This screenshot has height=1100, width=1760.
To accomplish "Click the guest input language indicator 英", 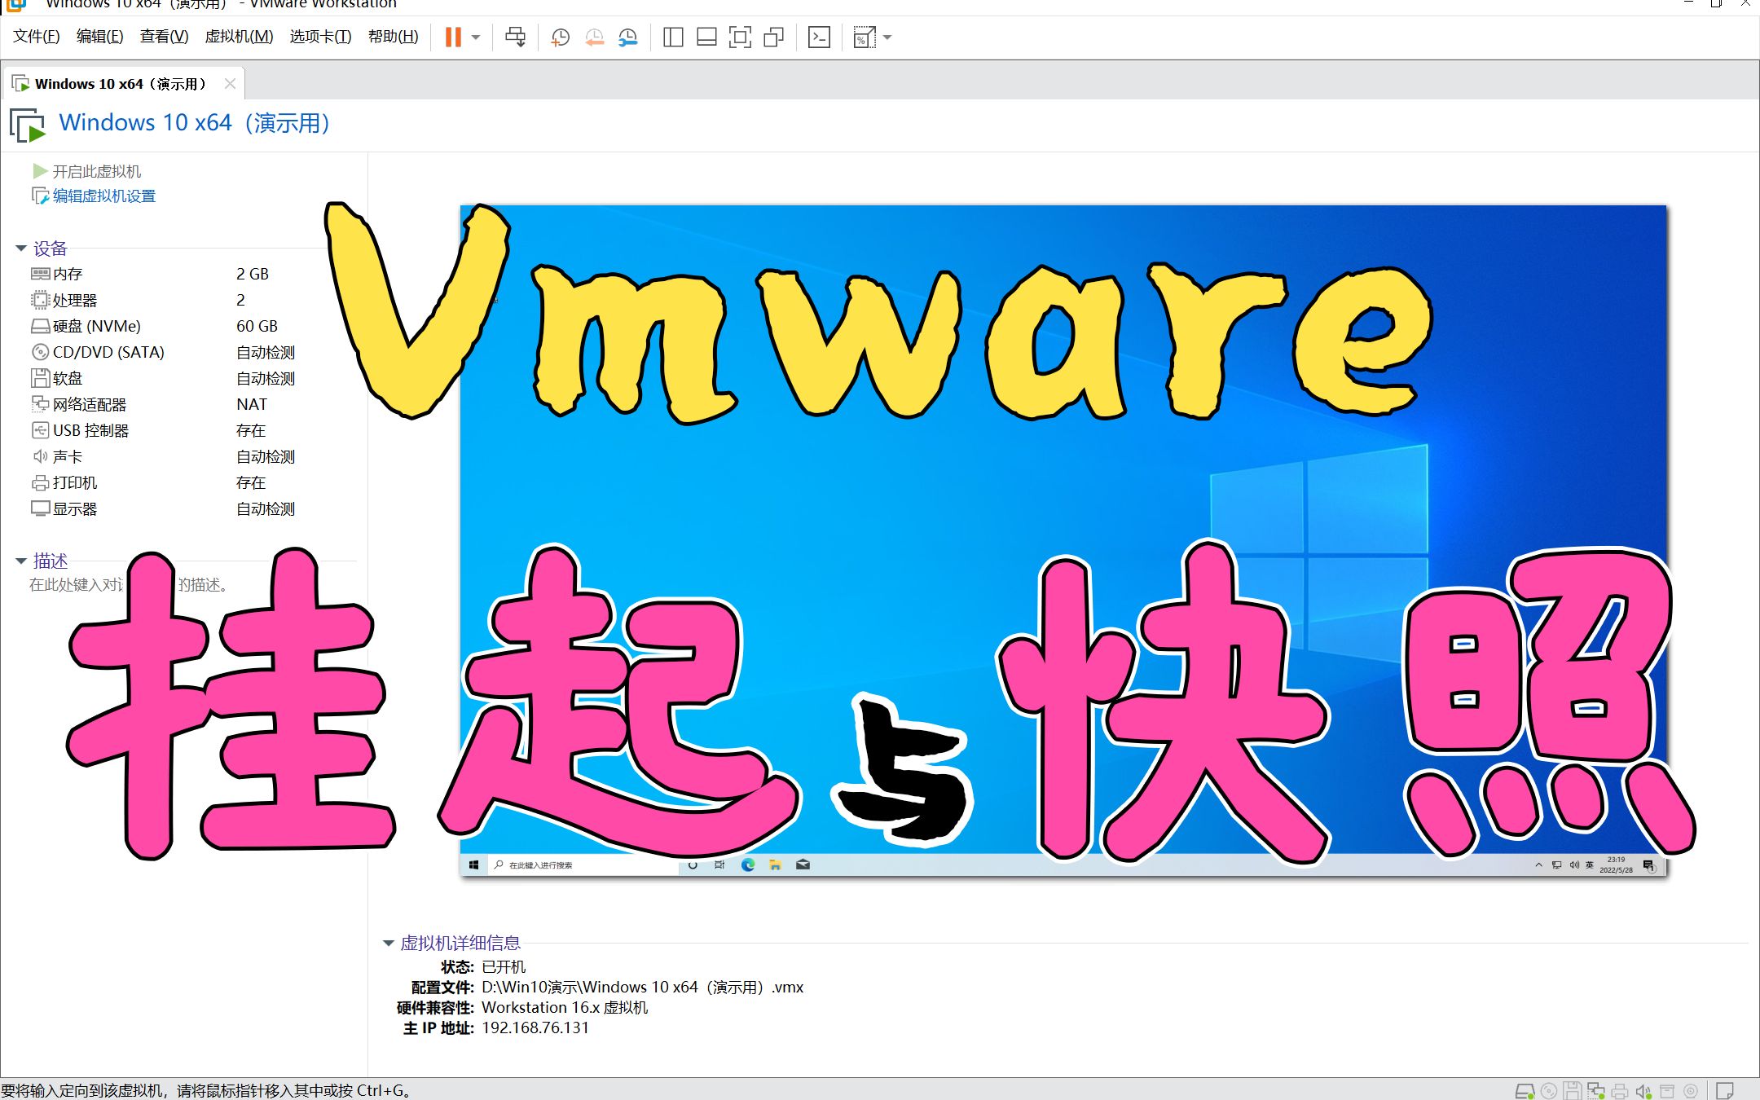I will tap(1590, 865).
